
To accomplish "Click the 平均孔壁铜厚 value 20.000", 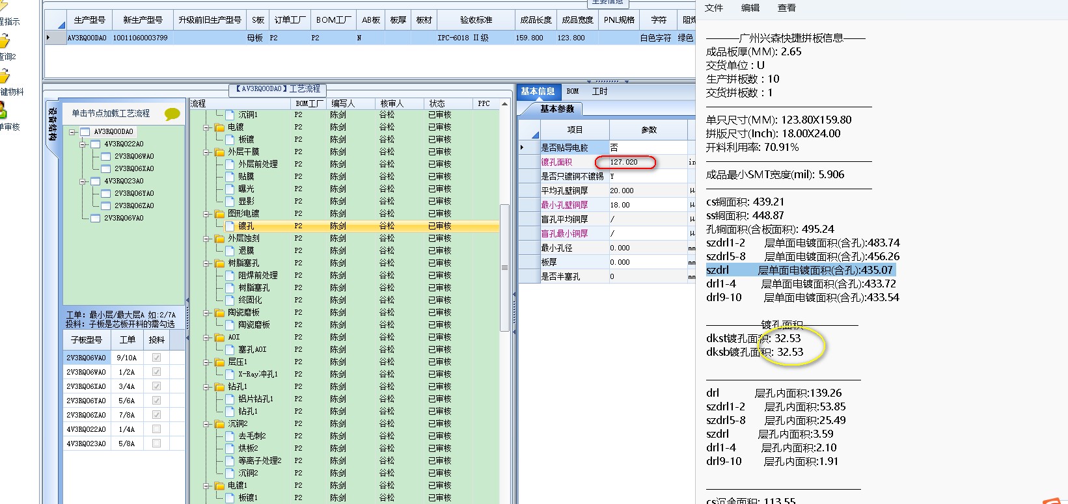I will point(648,191).
